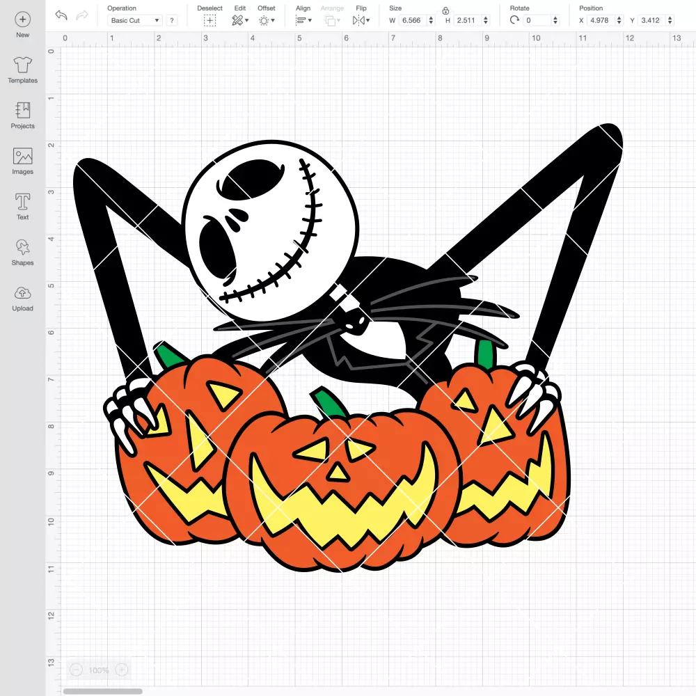
Task: Click the Height stepper arrows
Action: click(x=486, y=20)
